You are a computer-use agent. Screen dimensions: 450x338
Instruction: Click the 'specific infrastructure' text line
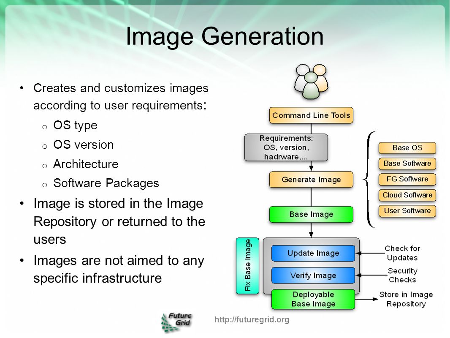coord(98,278)
